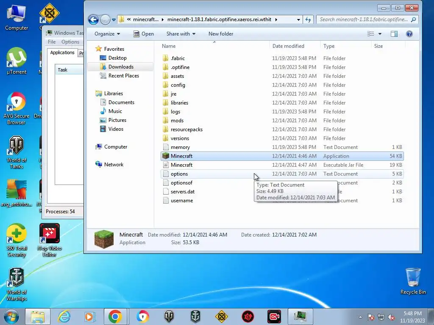Open the uTorrent desktop shortcut
This screenshot has width=434, height=325.
point(17,61)
